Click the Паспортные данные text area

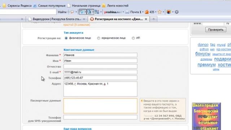100,106
